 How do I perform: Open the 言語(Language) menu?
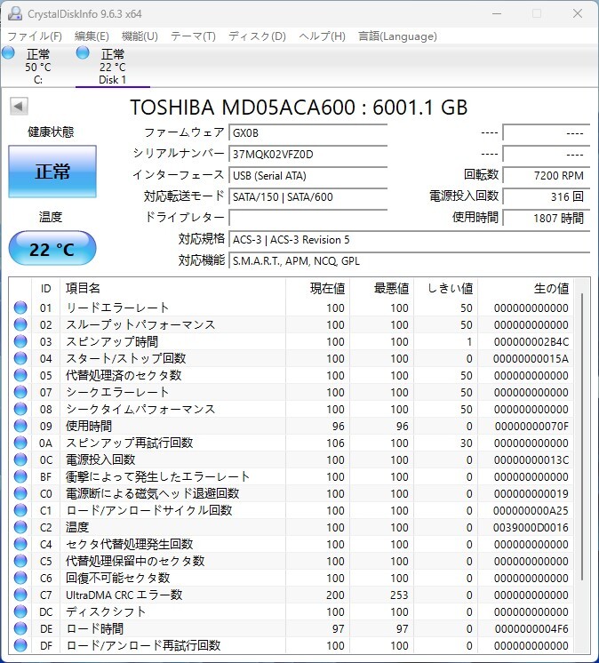point(397,36)
